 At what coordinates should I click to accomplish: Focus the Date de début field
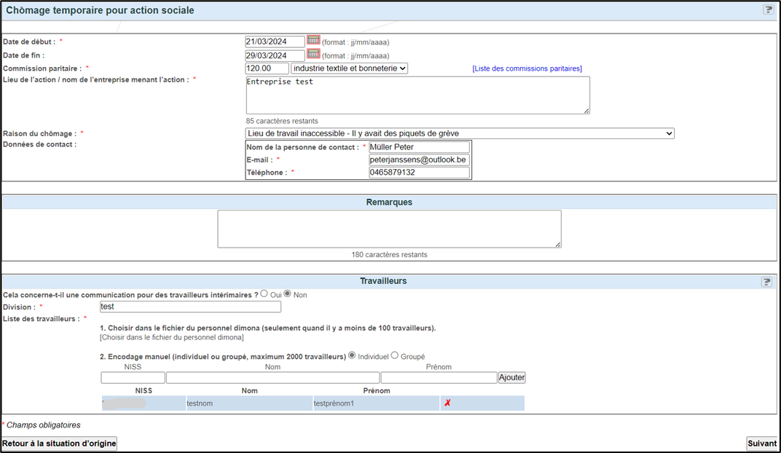coord(275,42)
